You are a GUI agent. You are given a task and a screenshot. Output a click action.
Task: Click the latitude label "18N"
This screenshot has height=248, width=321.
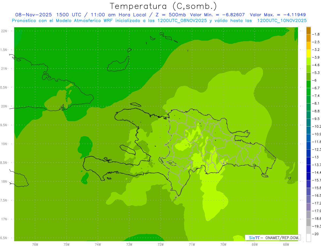click(5, 182)
